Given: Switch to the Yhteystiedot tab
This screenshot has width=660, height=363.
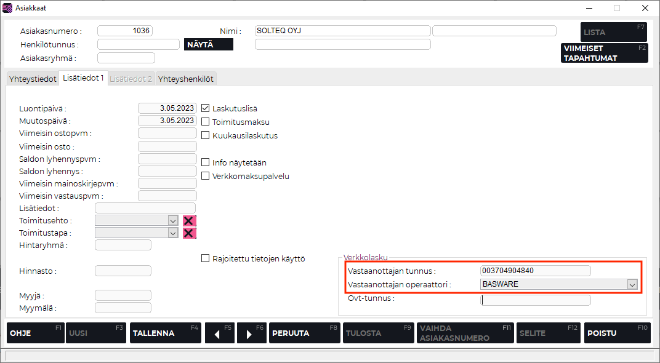Looking at the screenshot, I should pyautogui.click(x=32, y=79).
